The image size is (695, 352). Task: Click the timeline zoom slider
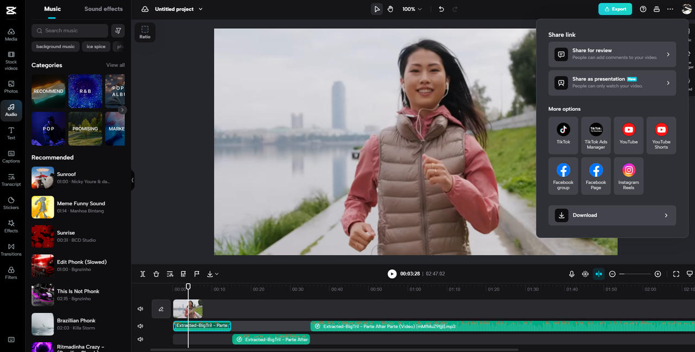click(635, 274)
